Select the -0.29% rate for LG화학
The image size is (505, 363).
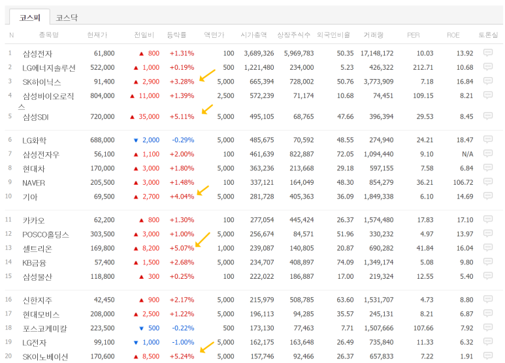tap(183, 140)
